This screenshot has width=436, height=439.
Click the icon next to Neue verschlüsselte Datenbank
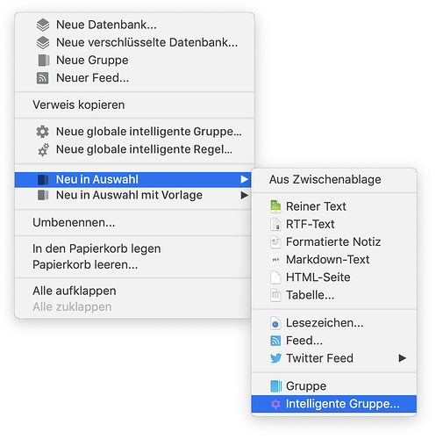pyautogui.click(x=43, y=43)
